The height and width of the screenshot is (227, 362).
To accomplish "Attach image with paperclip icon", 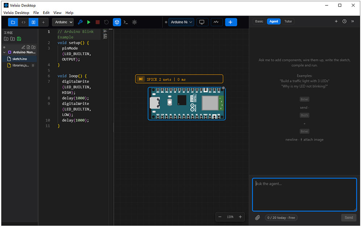I will point(257,218).
